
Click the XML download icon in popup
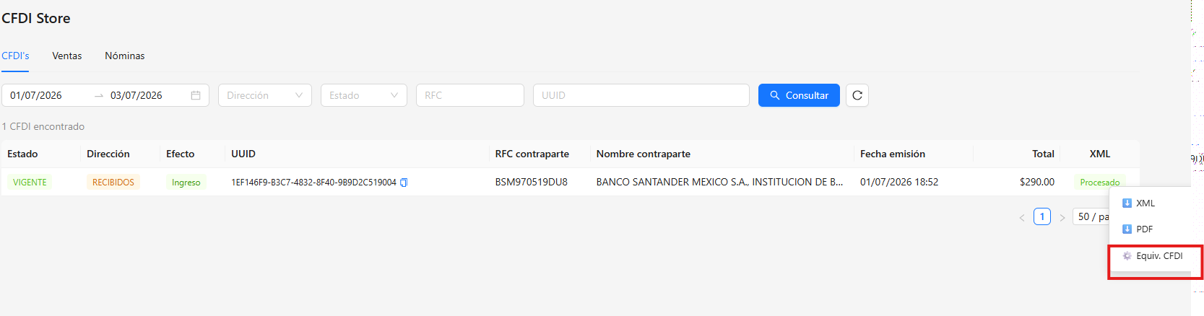[1127, 203]
